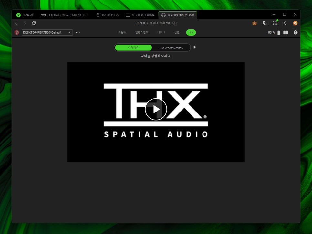
Task: Select the 스테레오 (Stereo) mode toggle
Action: [x=133, y=48]
